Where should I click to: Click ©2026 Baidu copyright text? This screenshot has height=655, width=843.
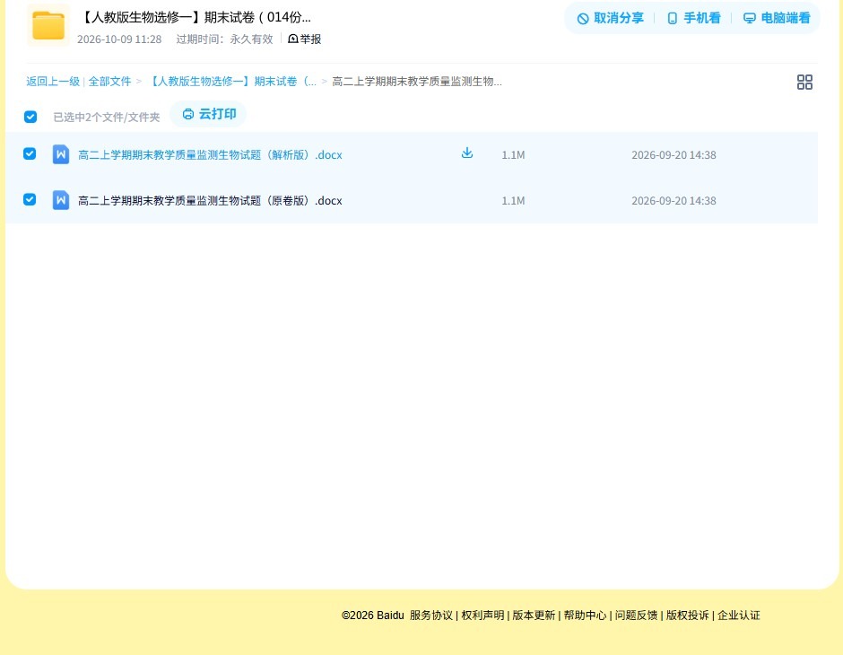[x=372, y=616]
